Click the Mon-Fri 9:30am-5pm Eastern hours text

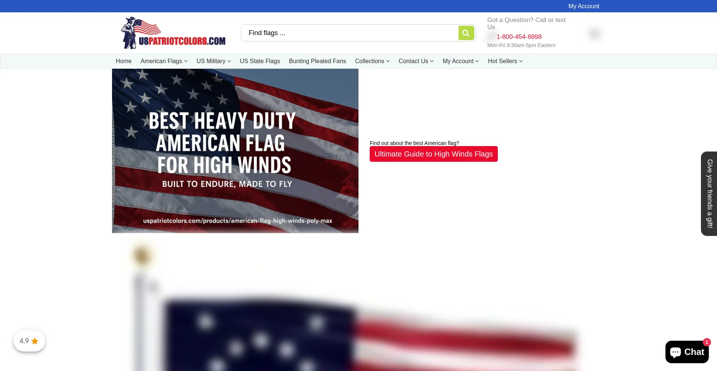pyautogui.click(x=521, y=45)
